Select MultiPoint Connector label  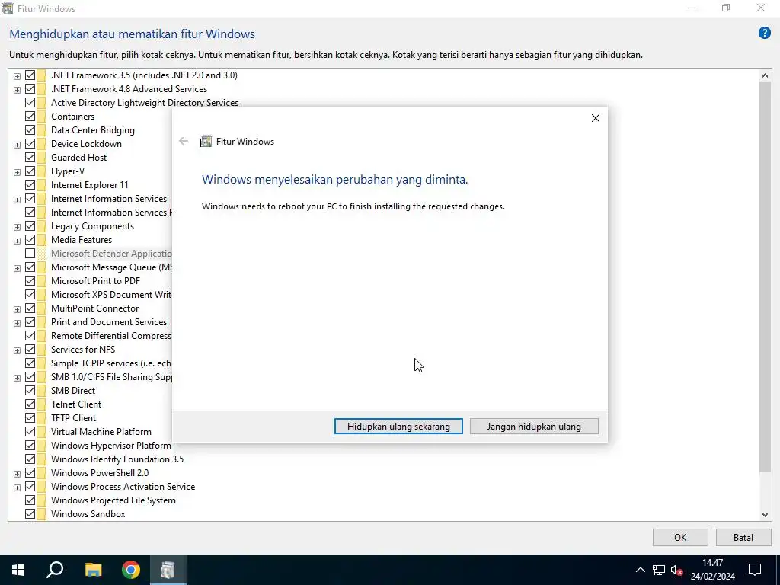click(94, 308)
